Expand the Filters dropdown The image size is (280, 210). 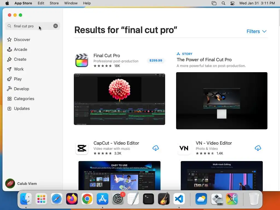(x=256, y=31)
